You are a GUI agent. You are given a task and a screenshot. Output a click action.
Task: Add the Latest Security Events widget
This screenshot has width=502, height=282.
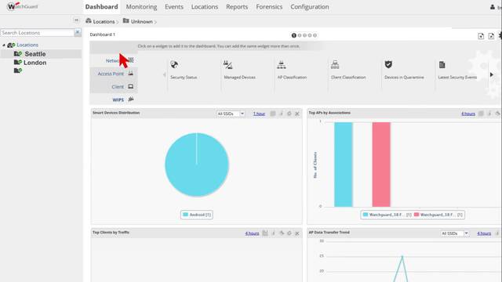click(x=457, y=70)
